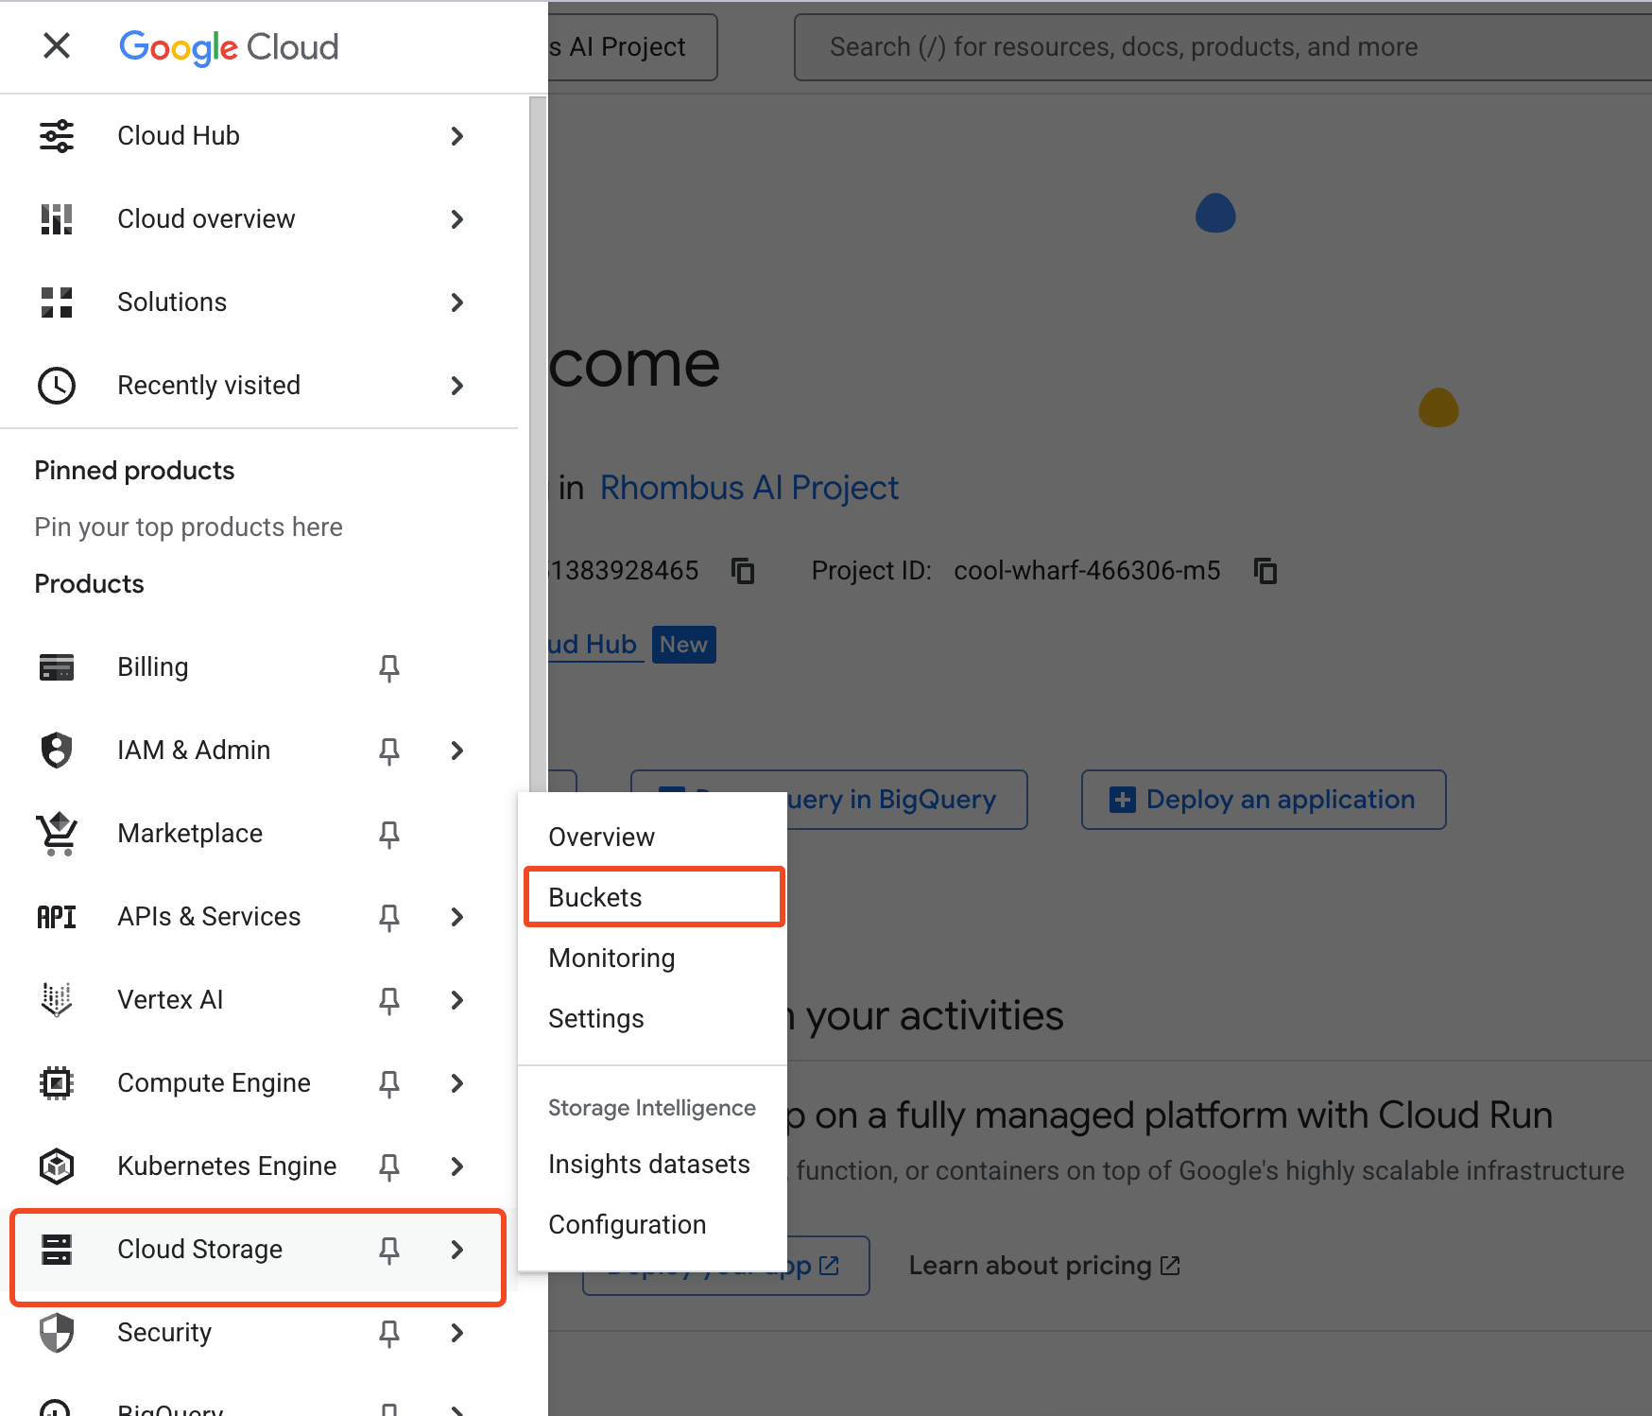The image size is (1652, 1416).
Task: Click the Billing credit card icon
Action: (57, 667)
